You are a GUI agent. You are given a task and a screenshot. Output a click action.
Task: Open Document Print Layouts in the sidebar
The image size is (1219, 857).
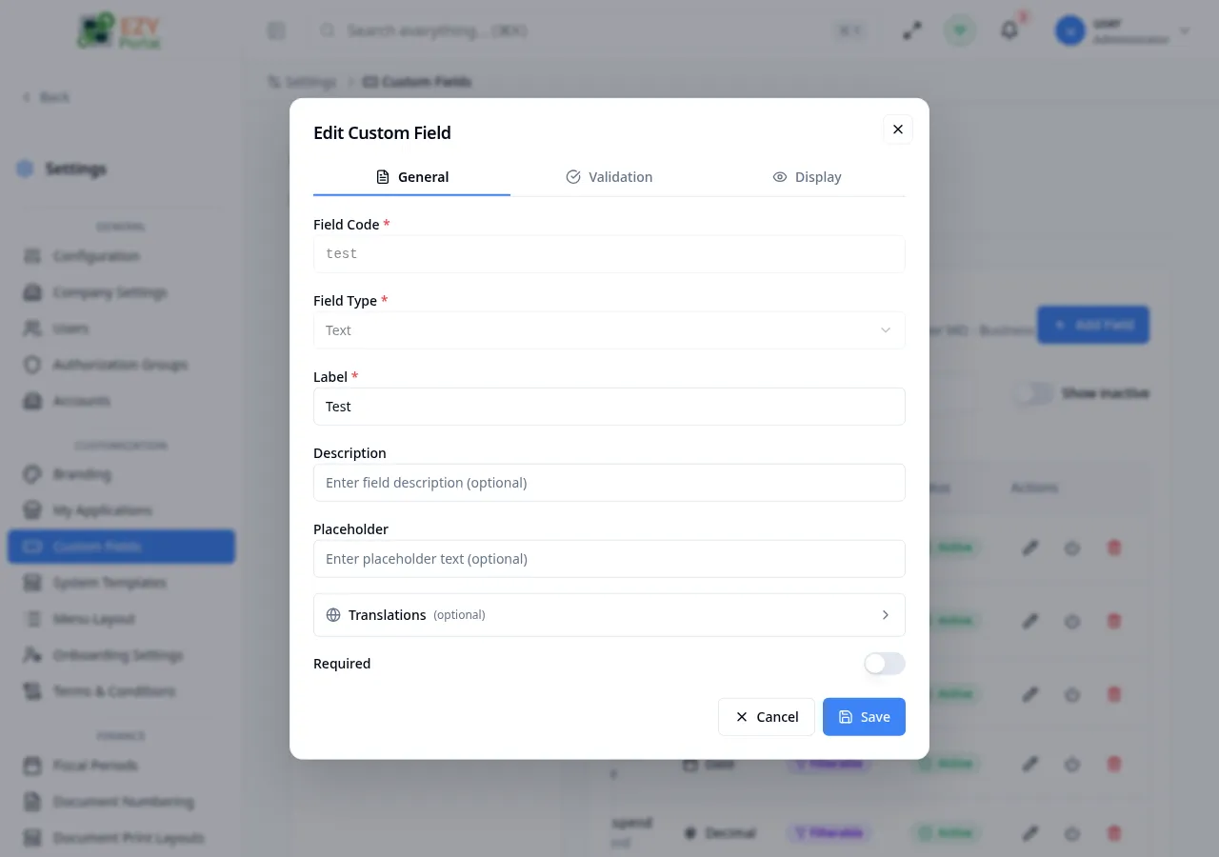[121, 838]
